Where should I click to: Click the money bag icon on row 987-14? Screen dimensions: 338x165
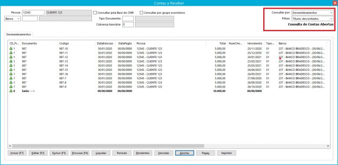[11, 66]
